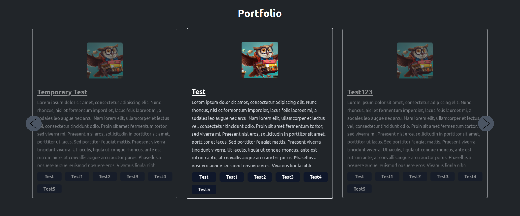Viewport: 520px width, 216px height.
Task: Click the previous slide arrow
Action: (x=34, y=124)
